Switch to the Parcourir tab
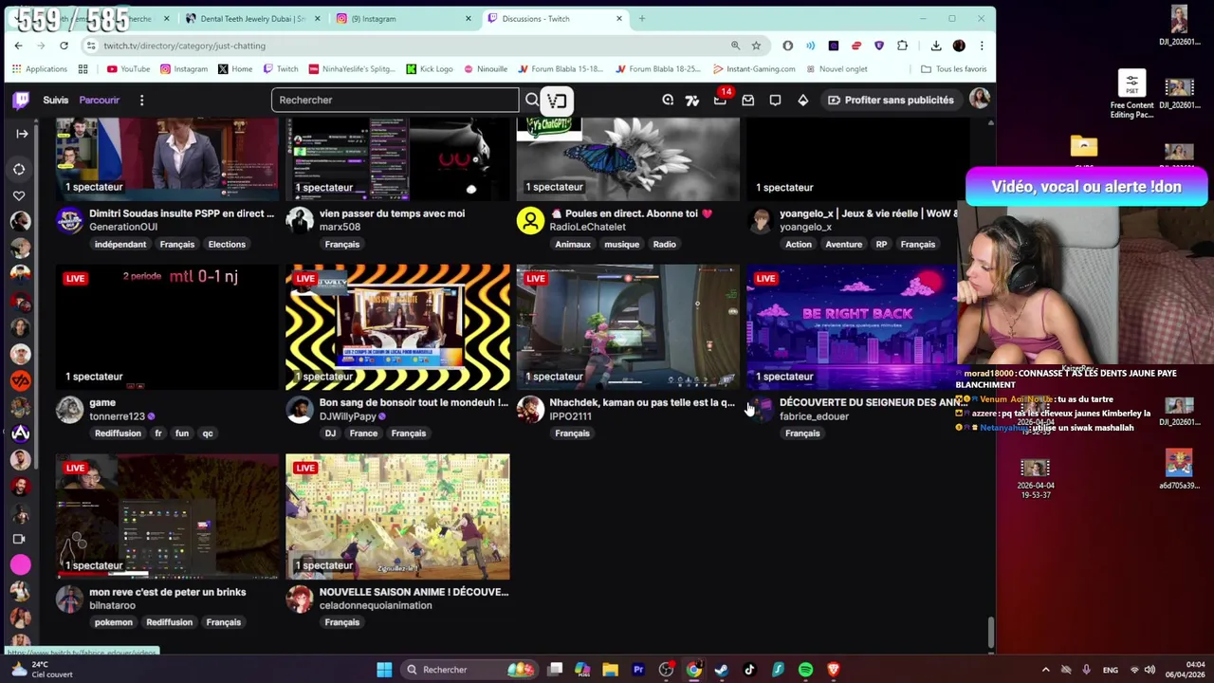Screen dimensions: 1214x683 point(100,100)
